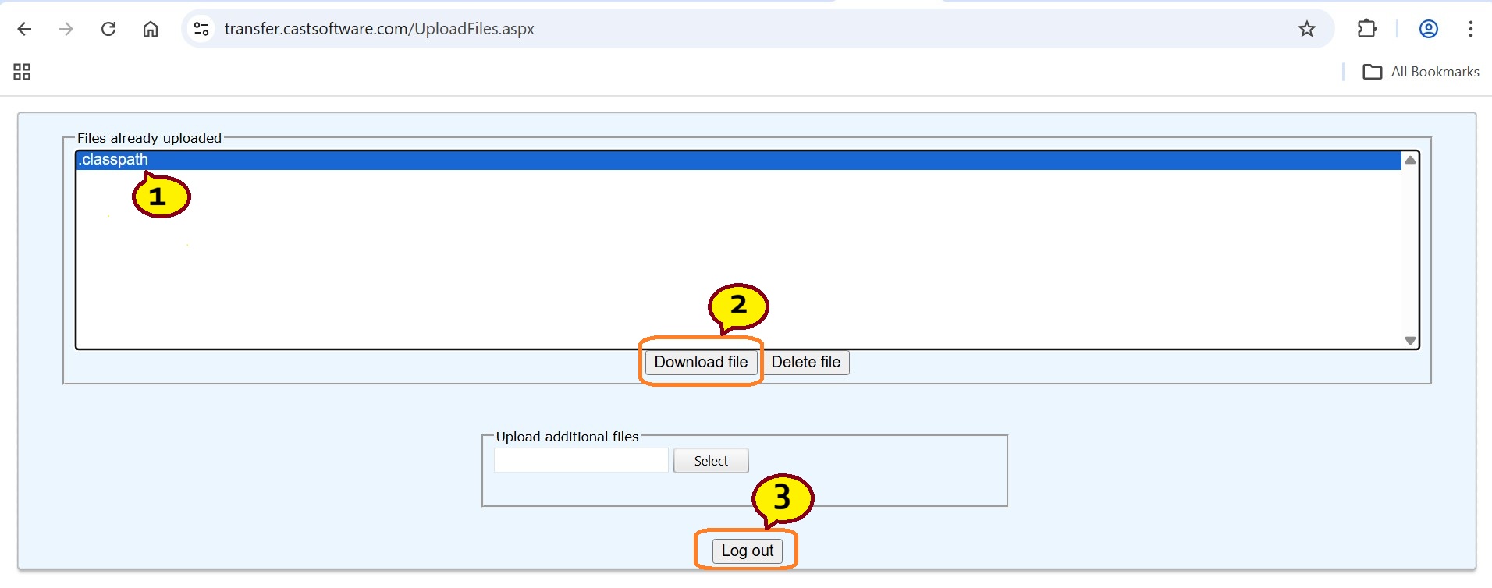The image size is (1492, 588).
Task: Click Select to choose a file to upload
Action: tap(710, 461)
